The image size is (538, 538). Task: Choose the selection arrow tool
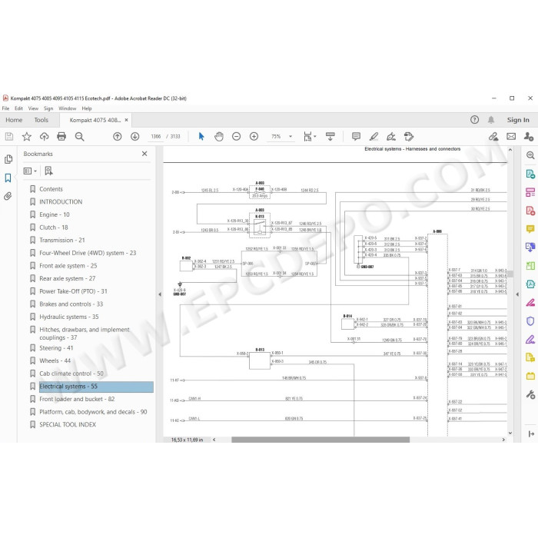click(x=201, y=137)
